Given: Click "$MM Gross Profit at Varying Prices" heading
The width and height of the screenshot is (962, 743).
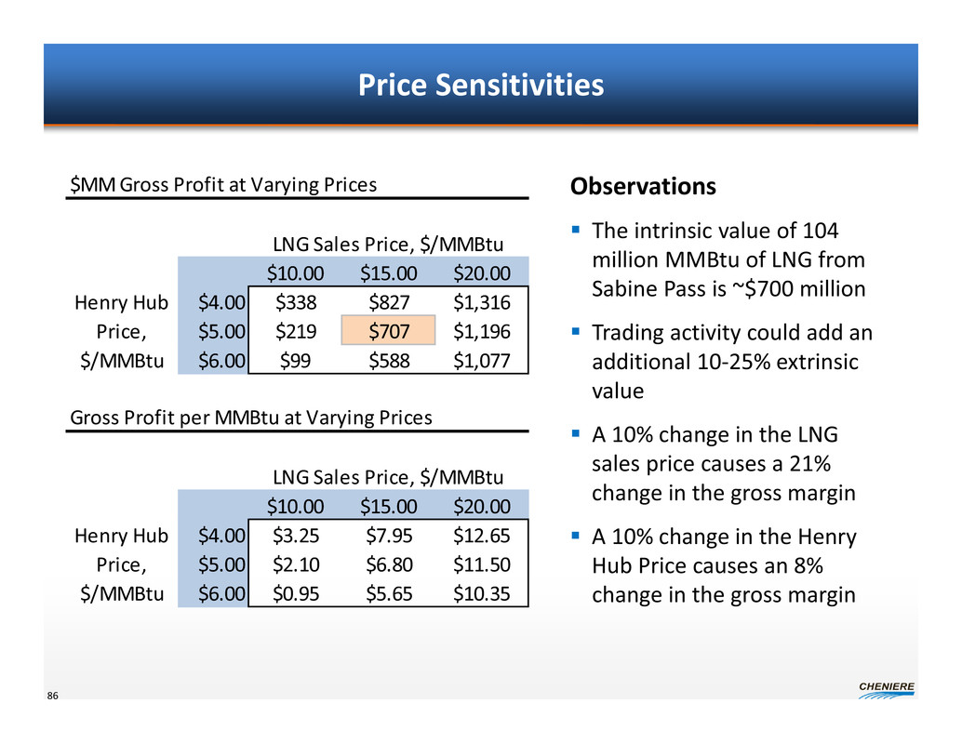Looking at the screenshot, I should pyautogui.click(x=224, y=184).
